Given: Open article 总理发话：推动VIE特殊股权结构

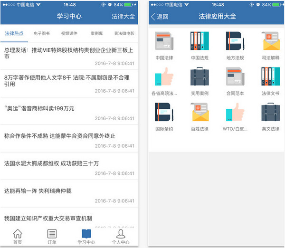Looking at the screenshot, I should (69, 56).
